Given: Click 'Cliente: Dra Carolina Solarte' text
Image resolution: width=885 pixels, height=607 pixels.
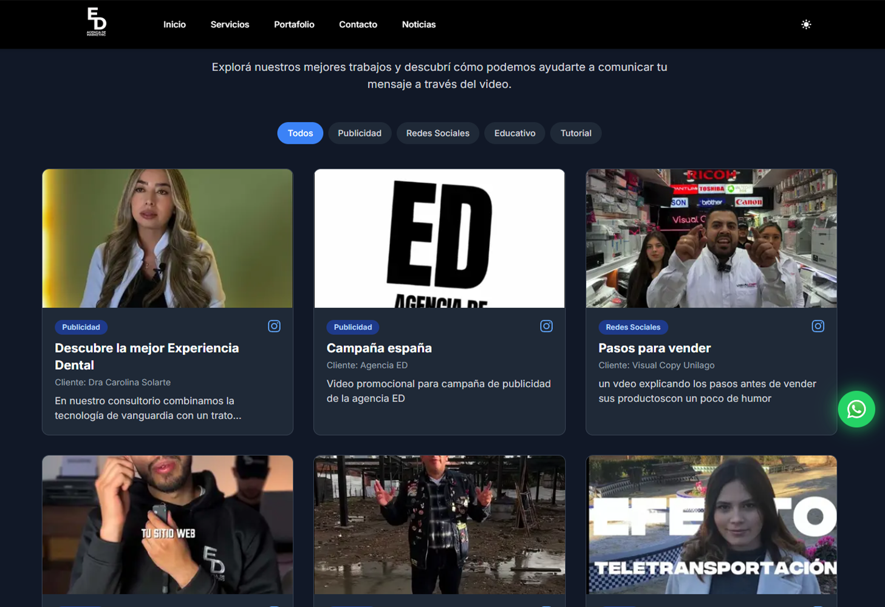Looking at the screenshot, I should 112,382.
